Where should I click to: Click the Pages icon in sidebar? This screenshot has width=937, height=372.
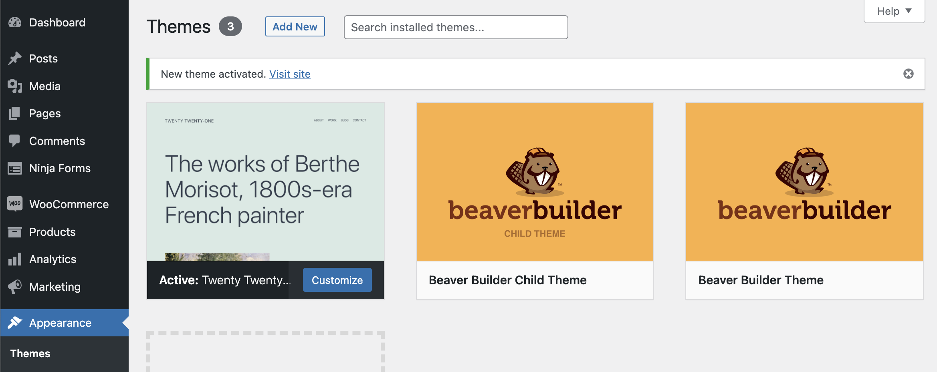click(15, 113)
